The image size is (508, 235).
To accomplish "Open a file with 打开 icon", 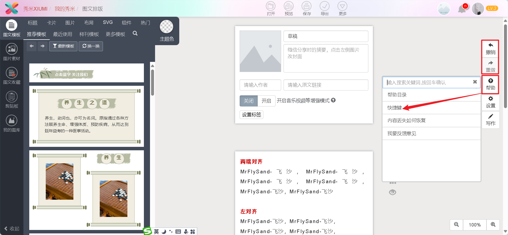I will tap(271, 8).
